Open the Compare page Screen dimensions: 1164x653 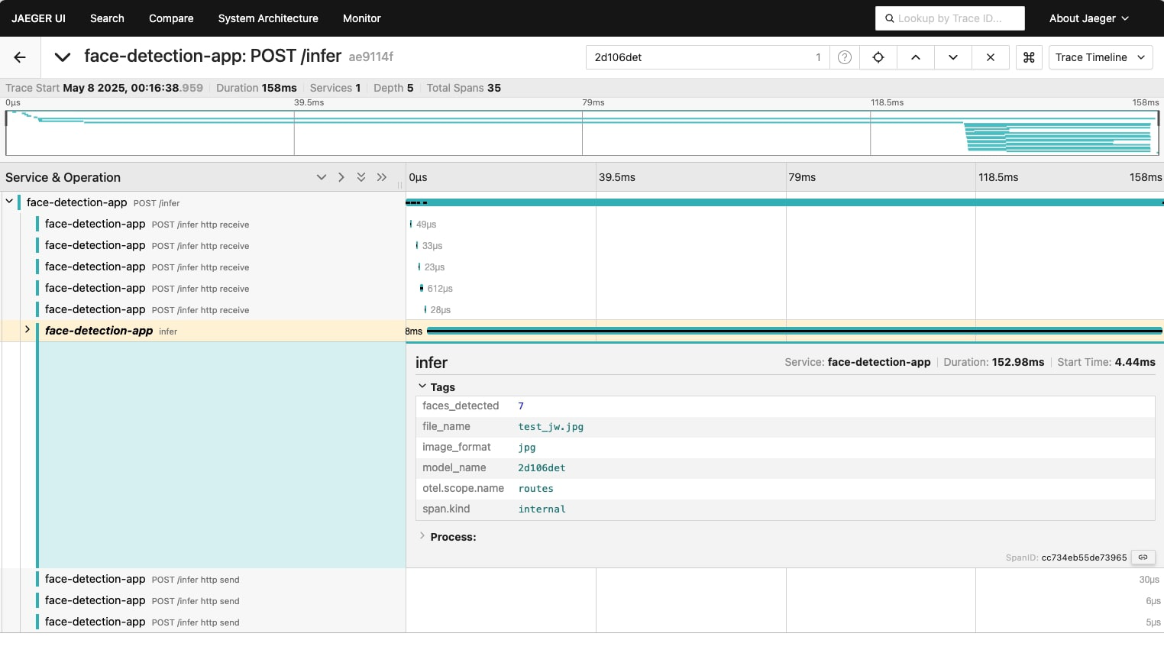(x=171, y=18)
